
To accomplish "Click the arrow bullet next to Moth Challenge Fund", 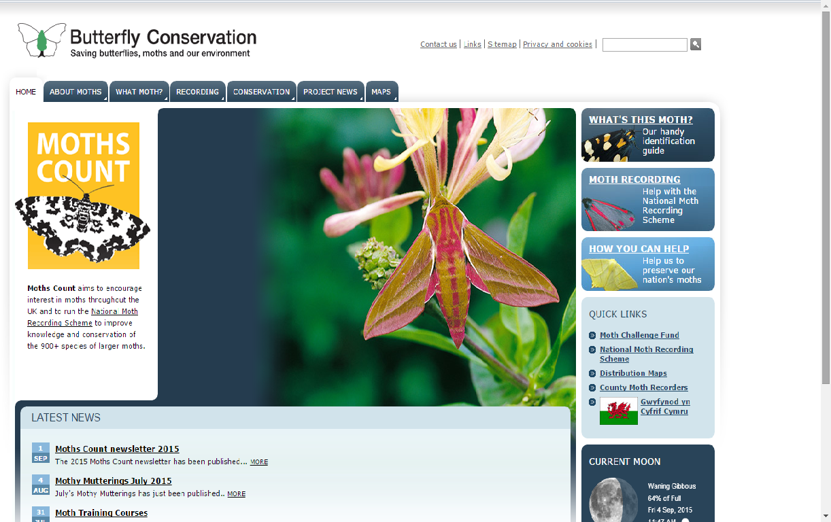I will coord(592,335).
